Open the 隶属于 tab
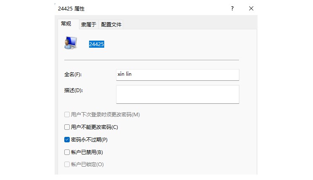The height and width of the screenshot is (180, 313). (x=88, y=24)
